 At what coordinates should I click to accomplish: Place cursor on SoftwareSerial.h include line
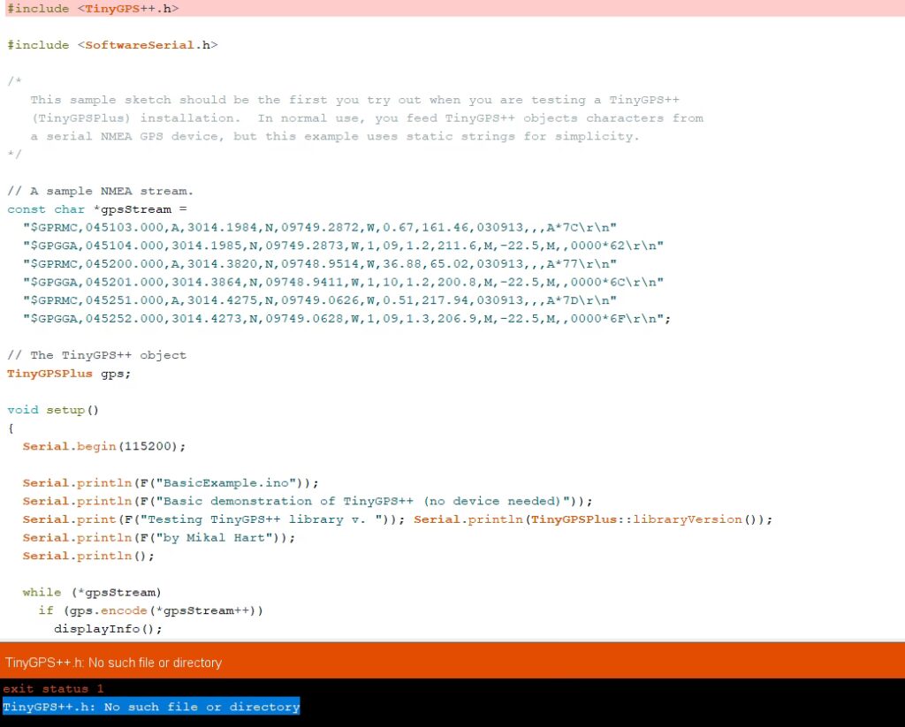(112, 44)
